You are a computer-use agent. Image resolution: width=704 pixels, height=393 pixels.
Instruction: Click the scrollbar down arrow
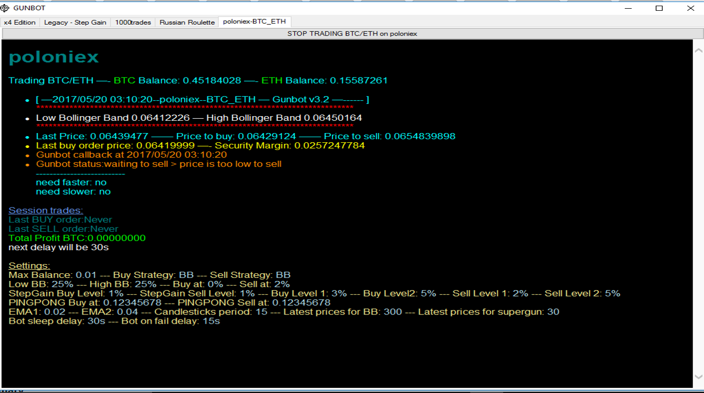click(698, 376)
